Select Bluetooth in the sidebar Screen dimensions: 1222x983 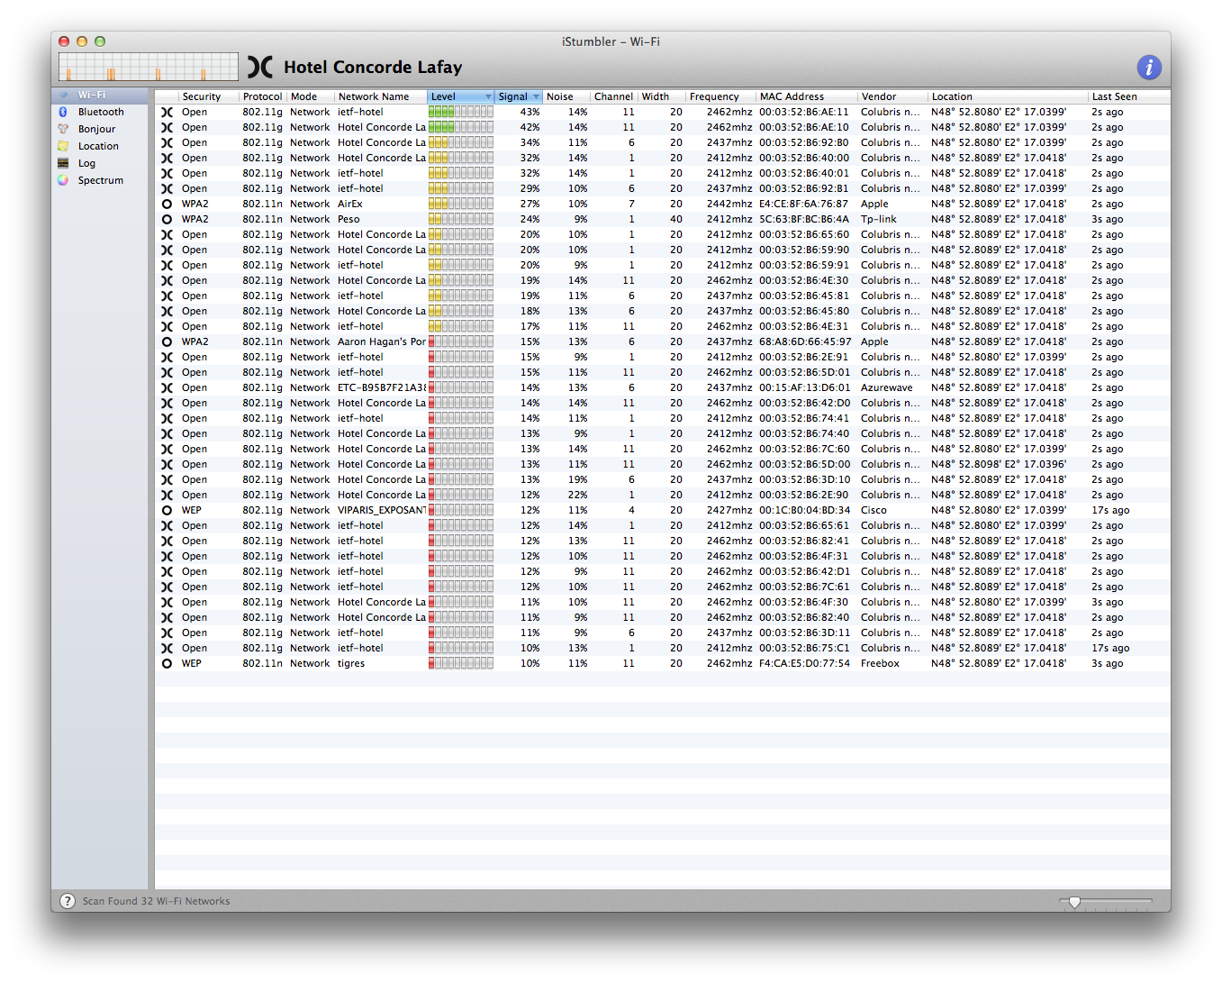coord(101,112)
